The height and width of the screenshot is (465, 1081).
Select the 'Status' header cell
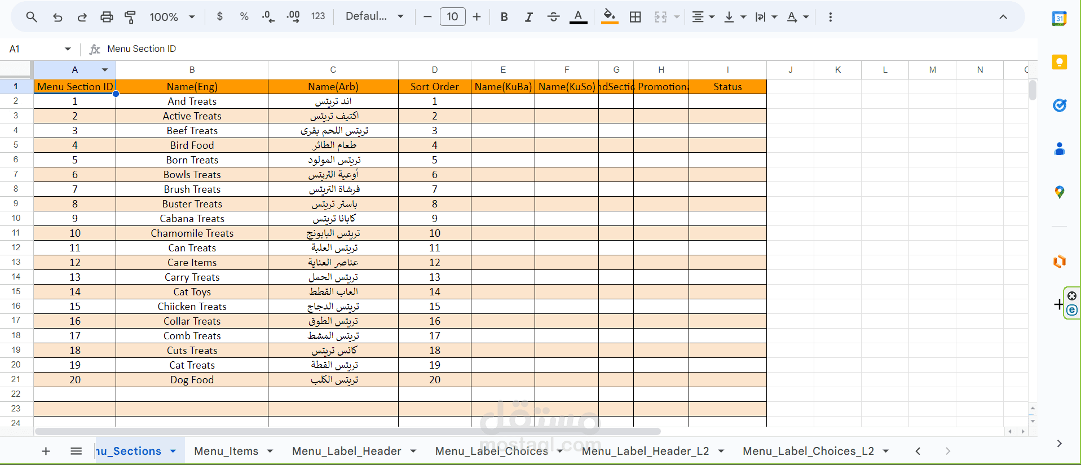point(727,87)
